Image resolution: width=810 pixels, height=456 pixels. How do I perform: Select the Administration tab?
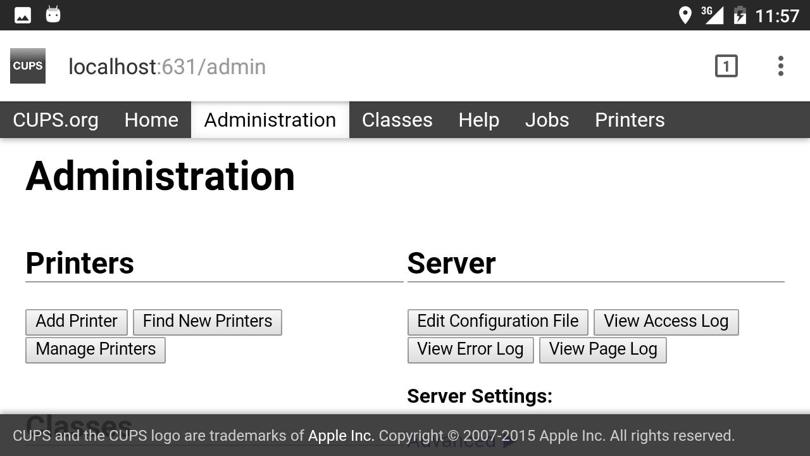click(x=270, y=120)
